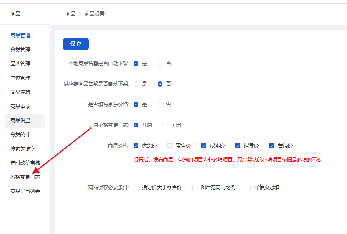The image size is (347, 234).
Task: Toggle the 营销价 checkbox
Action: click(x=272, y=146)
